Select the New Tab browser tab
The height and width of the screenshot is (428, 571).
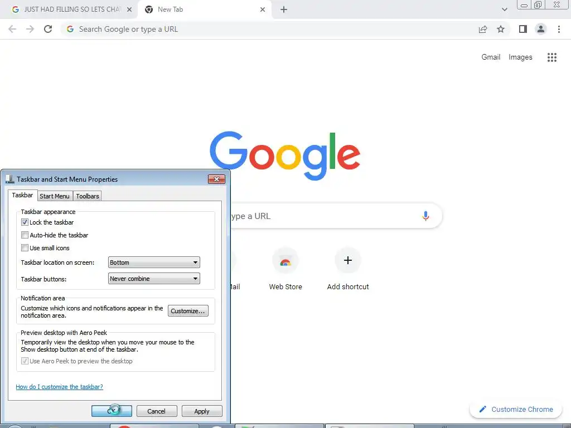(204, 10)
